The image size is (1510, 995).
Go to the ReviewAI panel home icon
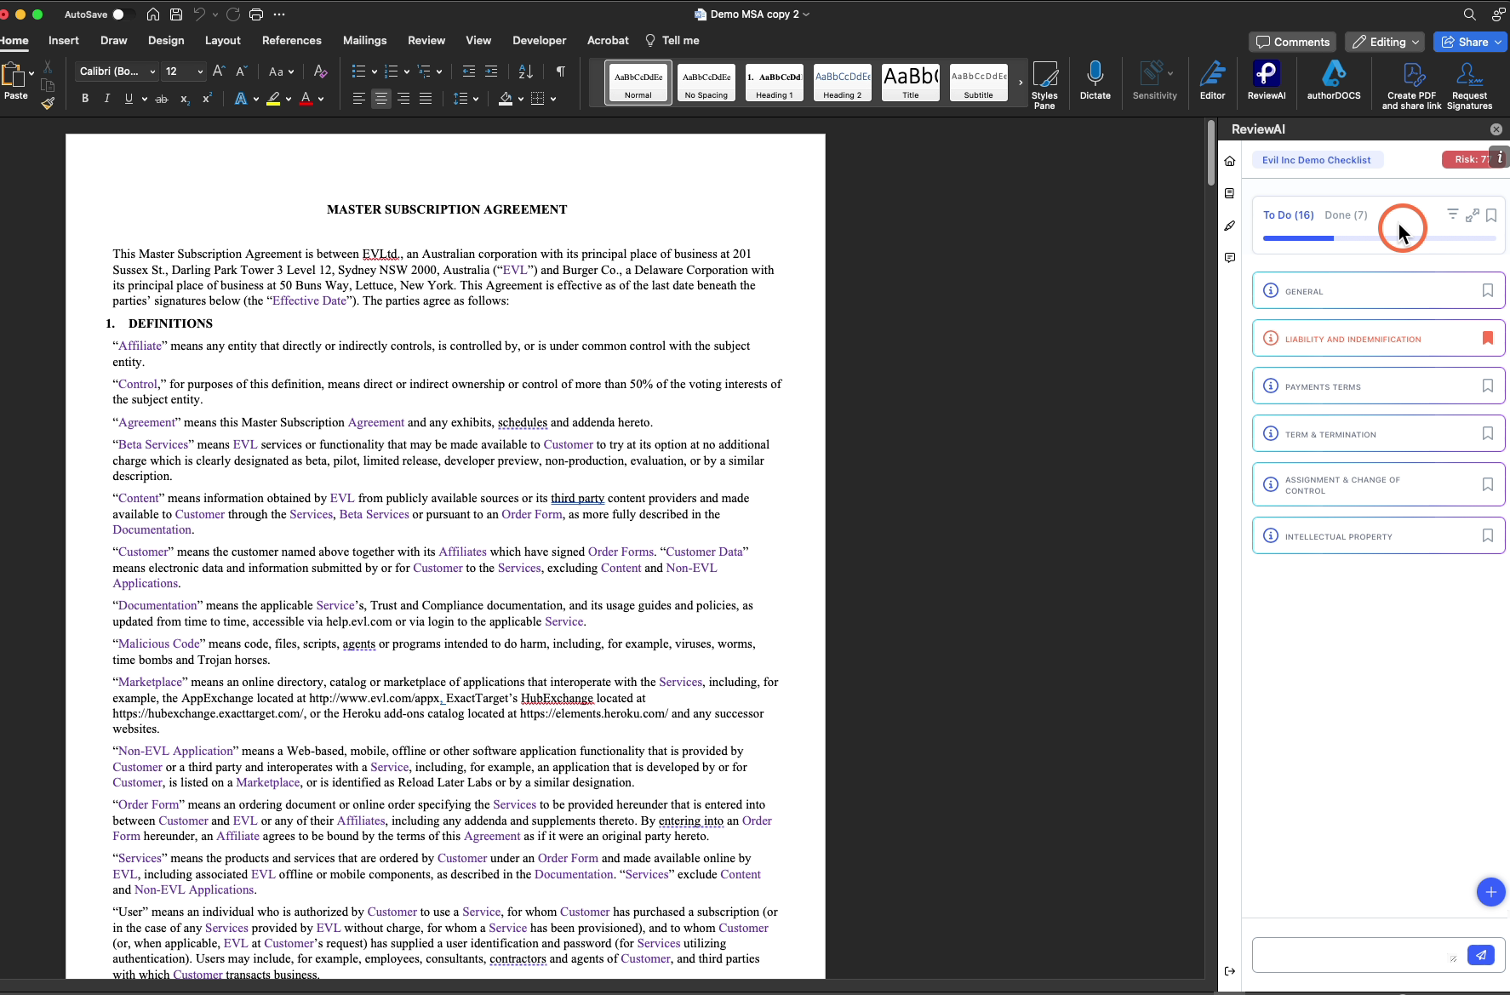click(1229, 161)
